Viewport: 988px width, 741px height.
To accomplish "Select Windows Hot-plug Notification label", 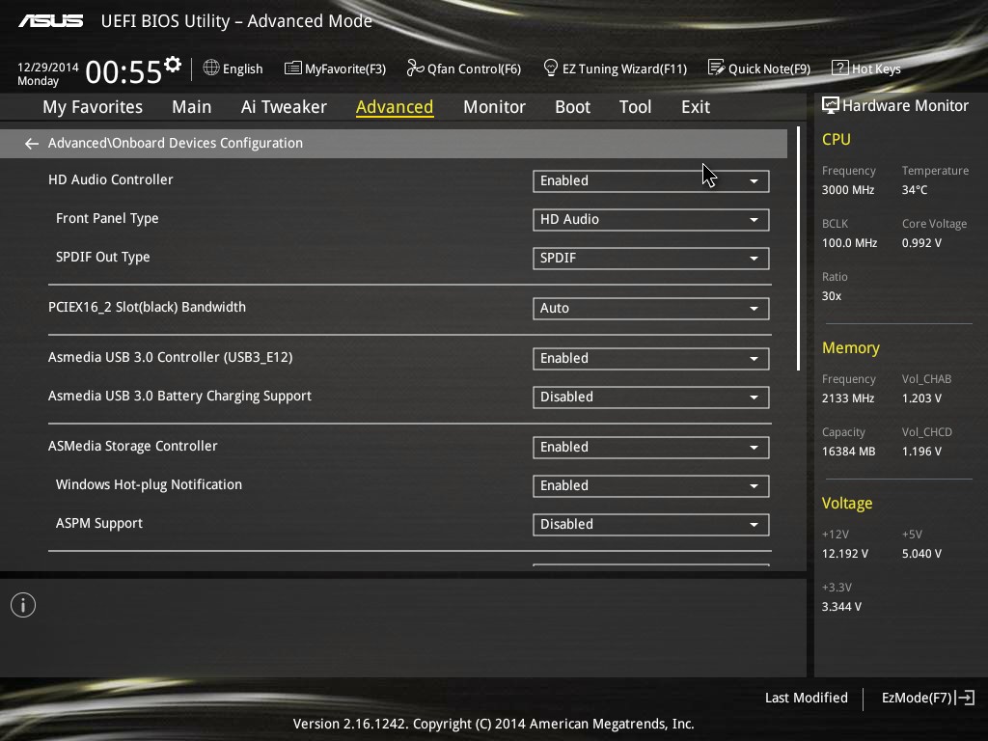I will pos(149,485).
